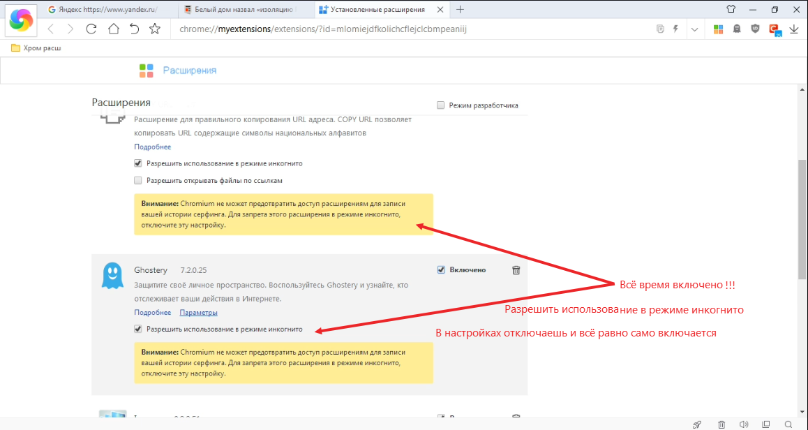Open the uBlock Origin shield extension
Viewport: 808px width, 430px height.
tap(755, 29)
